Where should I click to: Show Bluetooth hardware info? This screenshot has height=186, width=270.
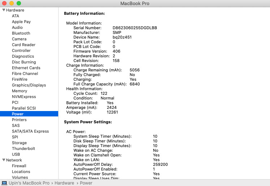[21, 33]
